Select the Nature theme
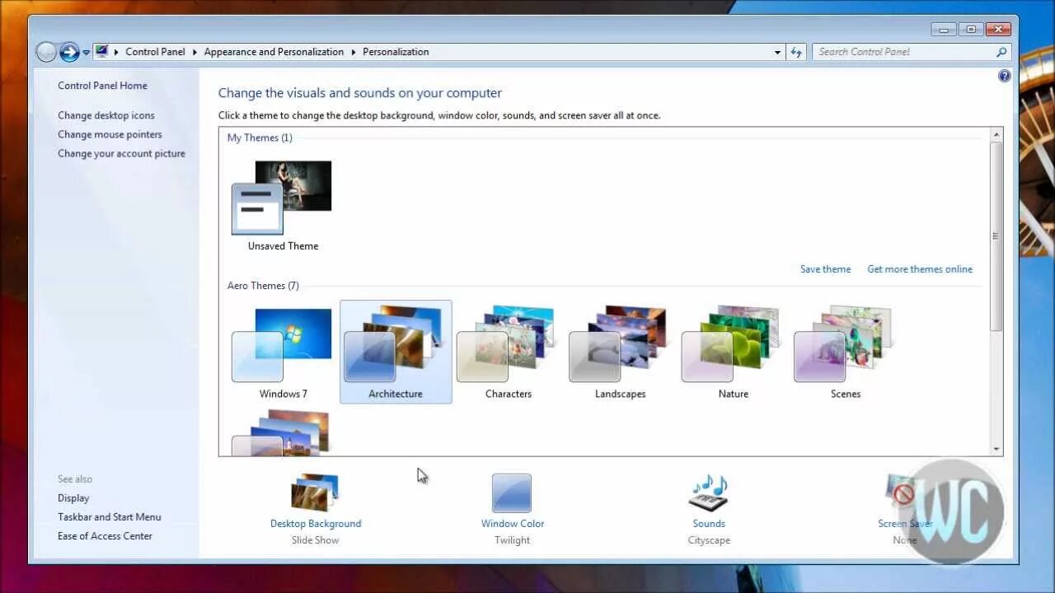The image size is (1055, 593). (733, 352)
